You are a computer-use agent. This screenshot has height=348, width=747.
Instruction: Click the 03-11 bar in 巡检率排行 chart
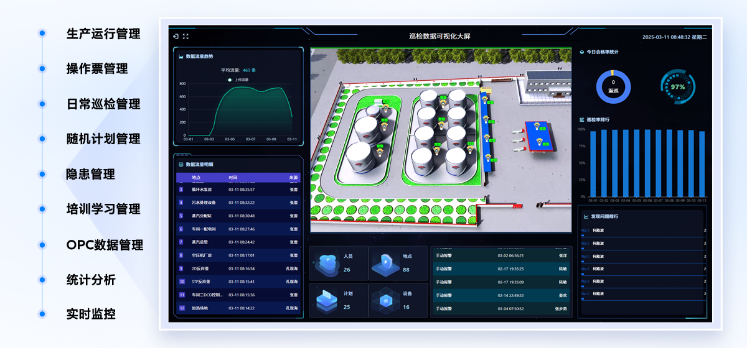(x=702, y=164)
